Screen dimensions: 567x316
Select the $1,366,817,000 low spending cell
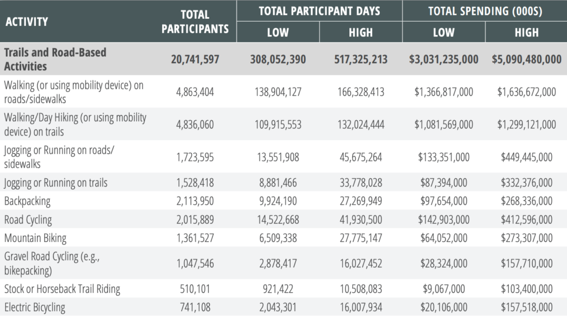(444, 92)
